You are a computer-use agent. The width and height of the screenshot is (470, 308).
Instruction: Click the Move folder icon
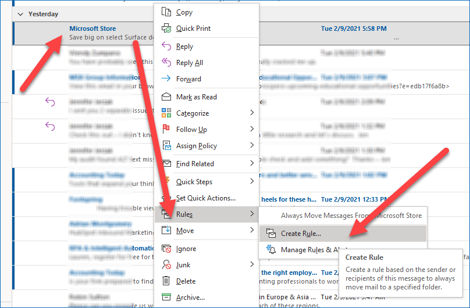pyautogui.click(x=166, y=230)
